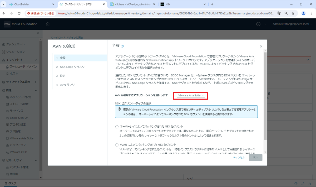Expand the ライフサイクル管理 sidebar section
This screenshot has height=187, width=316.
click(36, 82)
